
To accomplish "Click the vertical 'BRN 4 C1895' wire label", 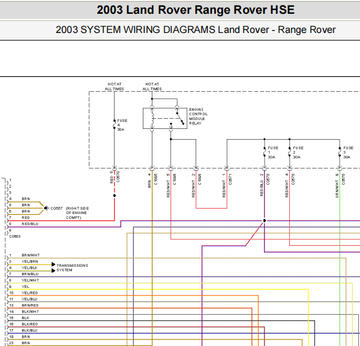I will pyautogui.click(x=152, y=181).
